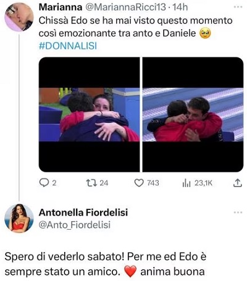This screenshot has height=281, width=247.
Task: View right video thumbnail of embrace
Action: pos(193,114)
